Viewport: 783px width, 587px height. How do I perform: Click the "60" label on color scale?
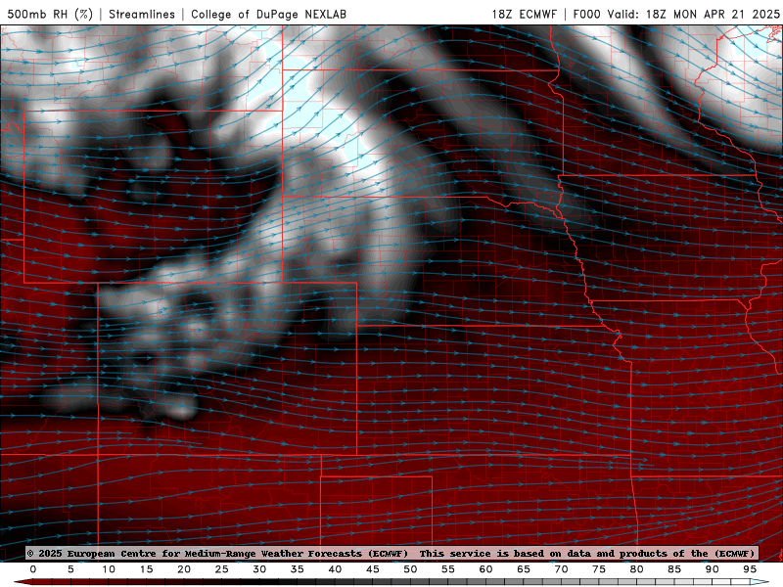coord(485,569)
